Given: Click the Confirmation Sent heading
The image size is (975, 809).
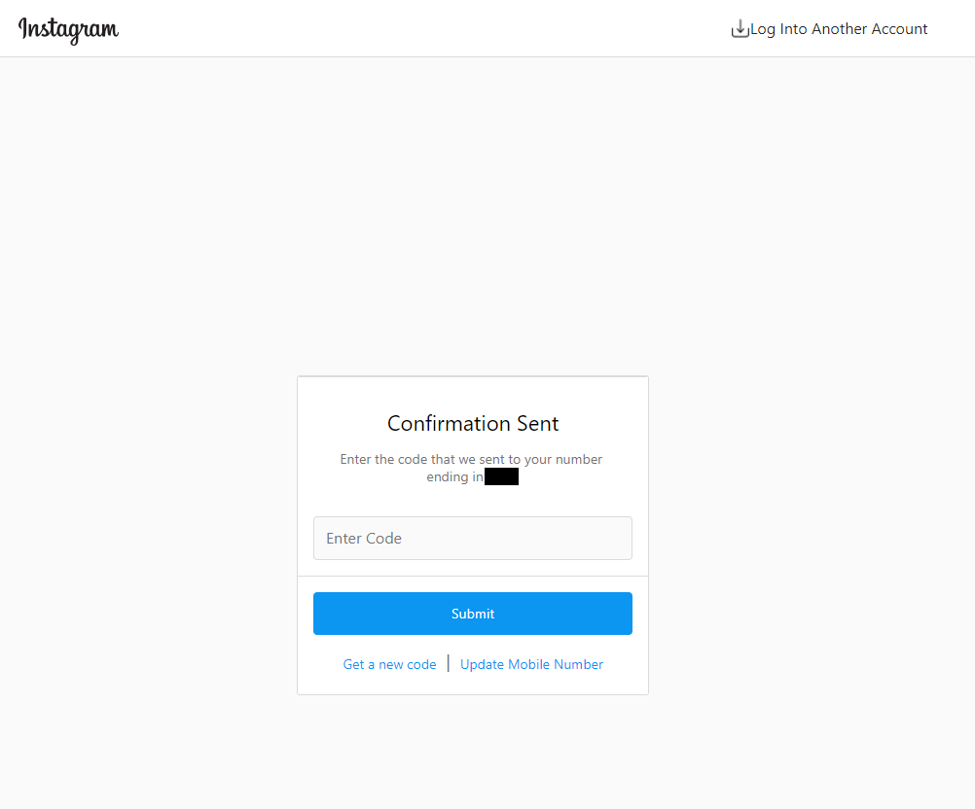Looking at the screenshot, I should tap(473, 423).
